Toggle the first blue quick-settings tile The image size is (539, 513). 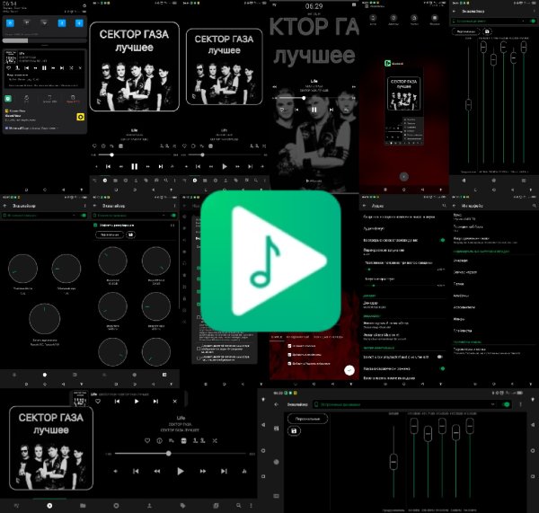click(x=10, y=23)
